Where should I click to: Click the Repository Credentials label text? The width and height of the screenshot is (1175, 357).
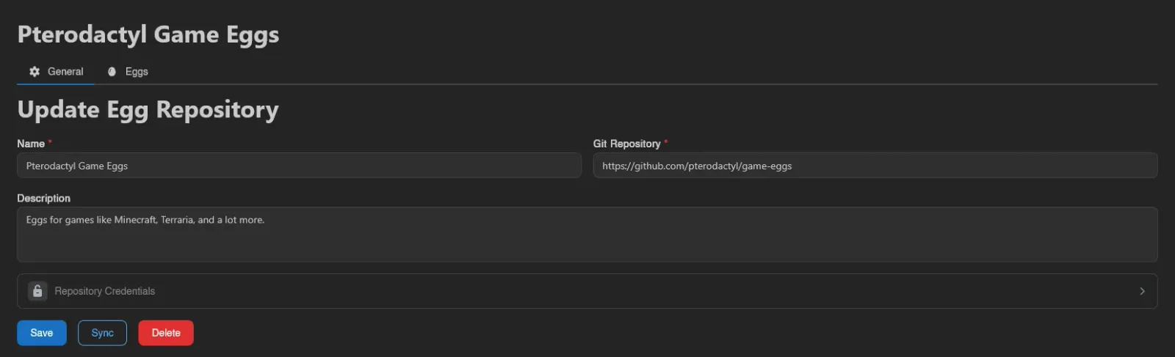point(105,291)
